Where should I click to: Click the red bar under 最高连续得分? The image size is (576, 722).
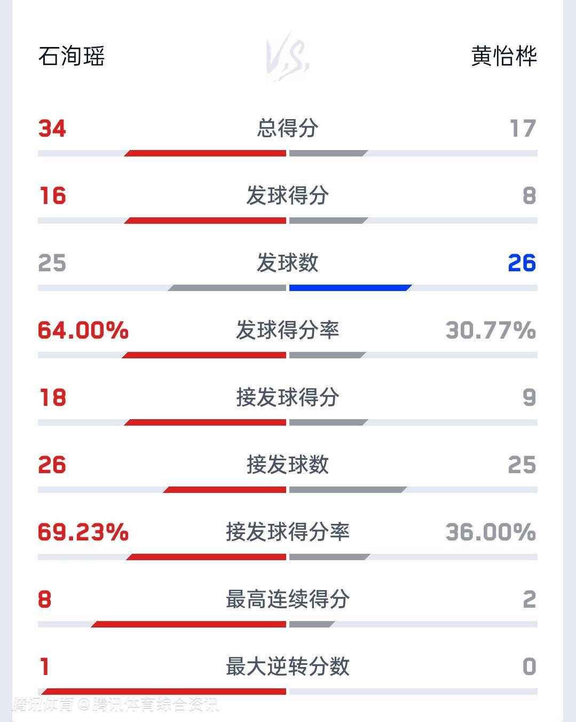coord(190,624)
